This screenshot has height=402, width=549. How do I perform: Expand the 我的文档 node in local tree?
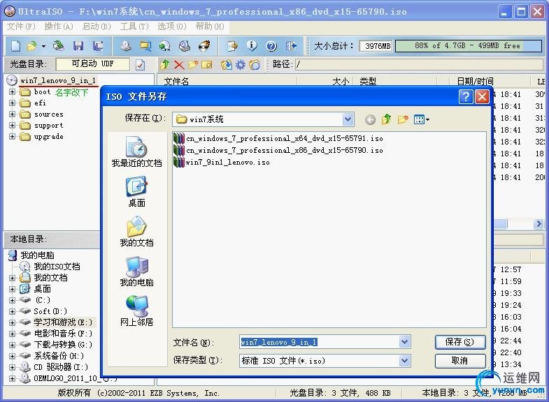[13, 278]
